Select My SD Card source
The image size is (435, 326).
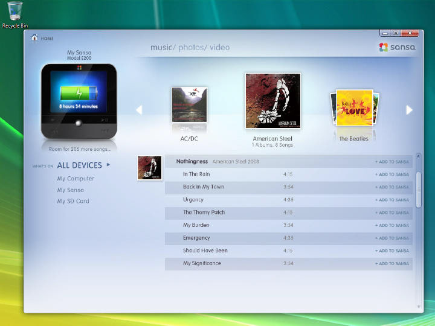(73, 201)
